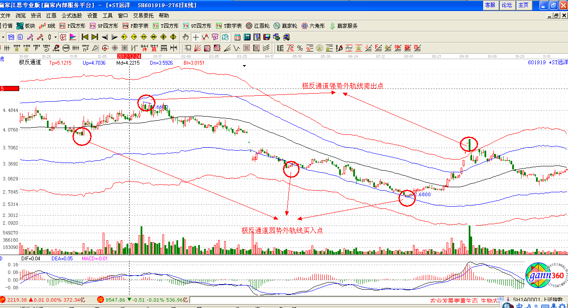Open the 交易委托 menu
The height and width of the screenshot is (308, 568).
143,16
